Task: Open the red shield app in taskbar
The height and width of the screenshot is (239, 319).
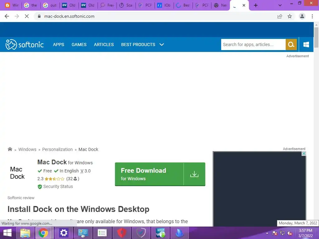Action: (x=122, y=233)
